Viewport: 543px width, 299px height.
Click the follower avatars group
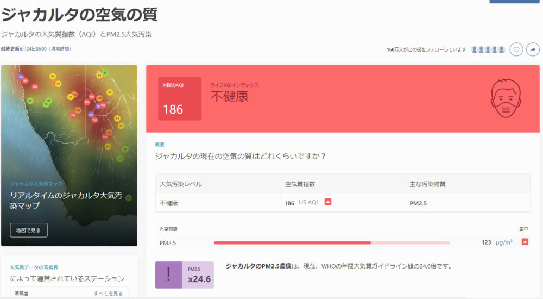point(488,49)
